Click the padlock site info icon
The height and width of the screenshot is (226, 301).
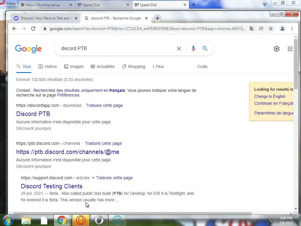coord(45,29)
